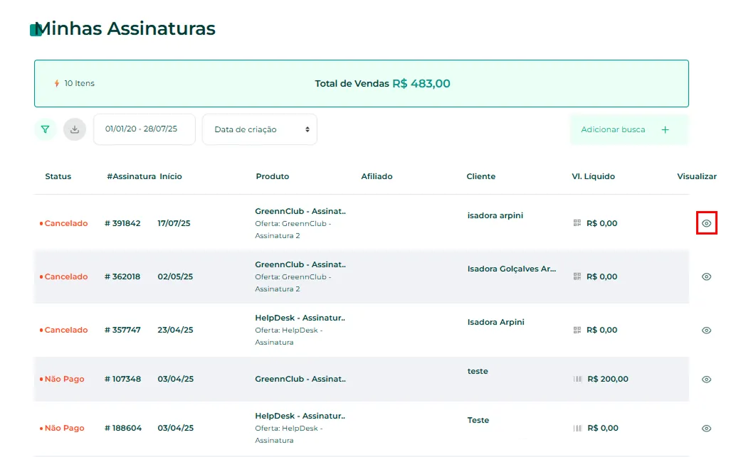Viewport: 741px width, 457px height.
Task: Click the QR payment icon for #391842
Action: click(x=577, y=223)
